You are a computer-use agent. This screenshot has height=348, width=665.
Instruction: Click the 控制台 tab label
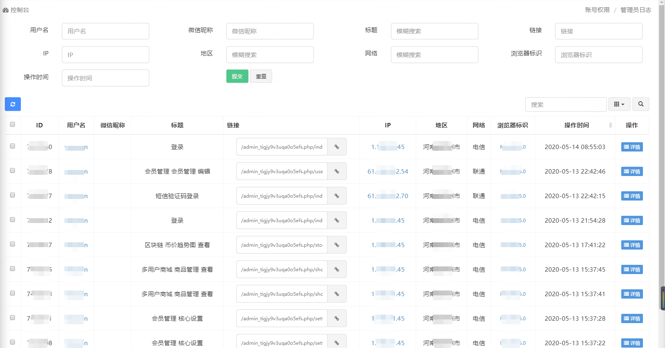(20, 10)
